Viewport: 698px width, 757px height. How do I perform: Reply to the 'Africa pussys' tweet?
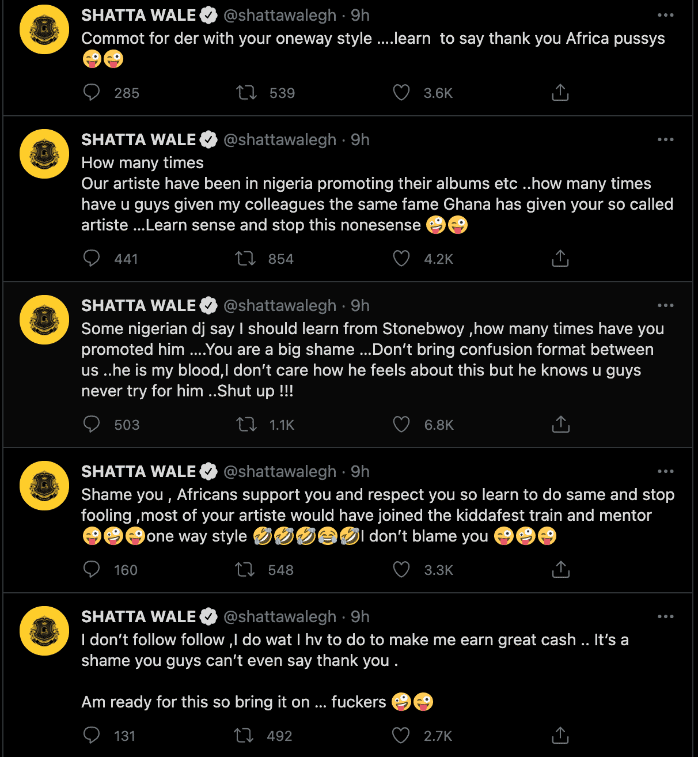coord(92,92)
